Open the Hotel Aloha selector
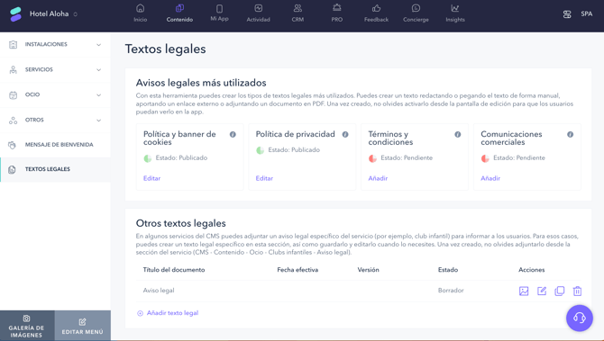This screenshot has height=341, width=604. click(x=53, y=13)
